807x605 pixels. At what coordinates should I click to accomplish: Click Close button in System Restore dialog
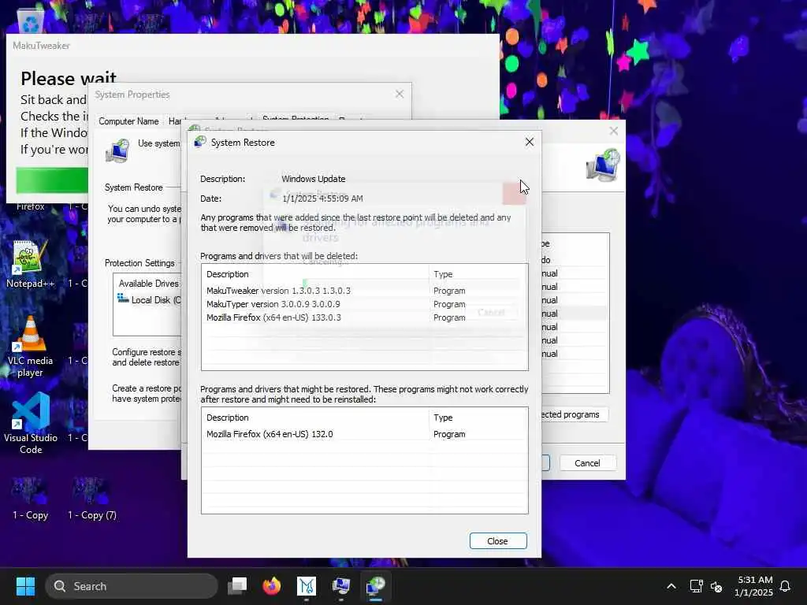[x=498, y=540]
